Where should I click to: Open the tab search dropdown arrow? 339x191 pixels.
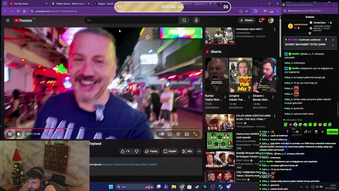5,4
